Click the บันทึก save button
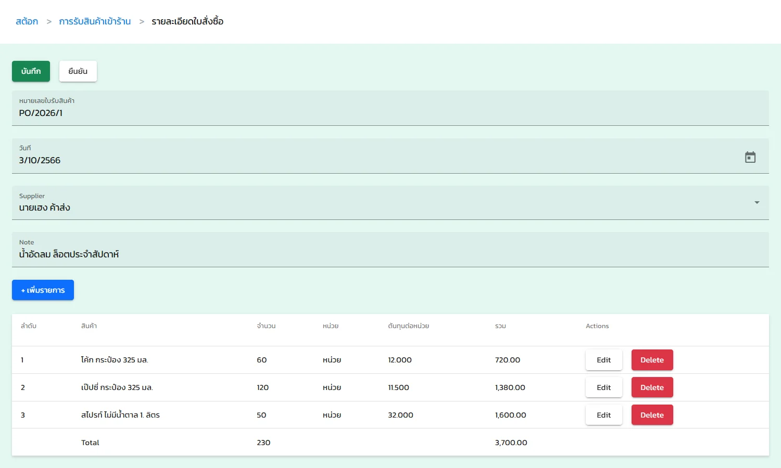 [30, 71]
